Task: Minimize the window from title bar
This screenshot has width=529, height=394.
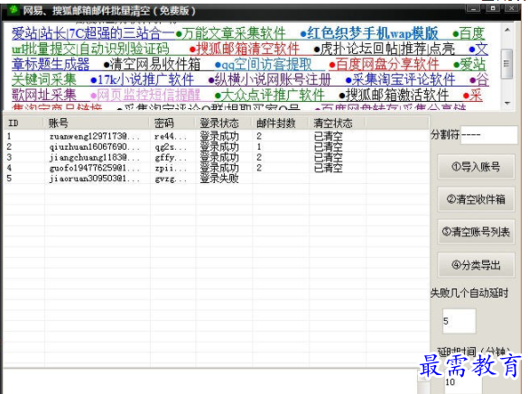Action: 473,8
